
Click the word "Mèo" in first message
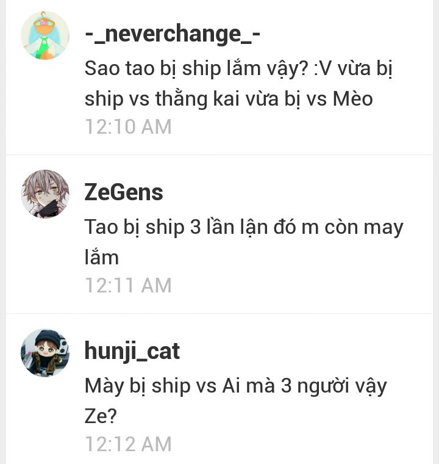(352, 98)
